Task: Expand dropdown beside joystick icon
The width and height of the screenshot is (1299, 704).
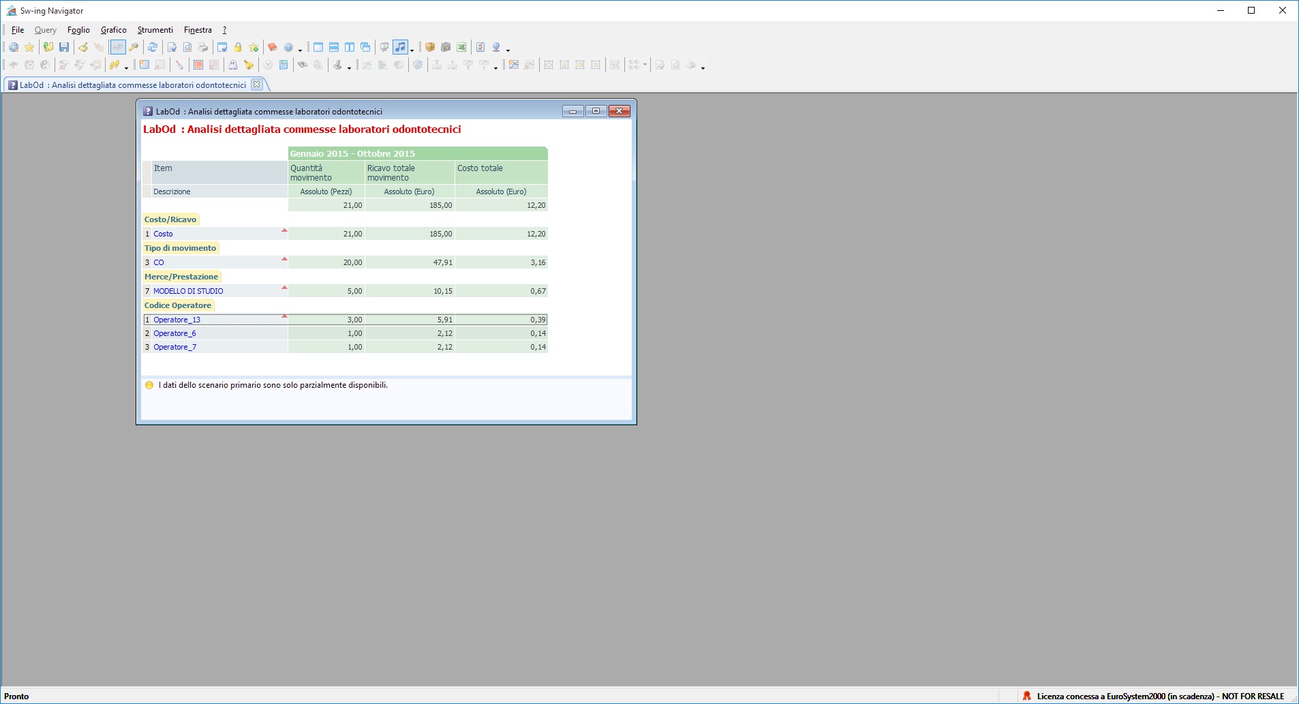Action: (x=349, y=67)
